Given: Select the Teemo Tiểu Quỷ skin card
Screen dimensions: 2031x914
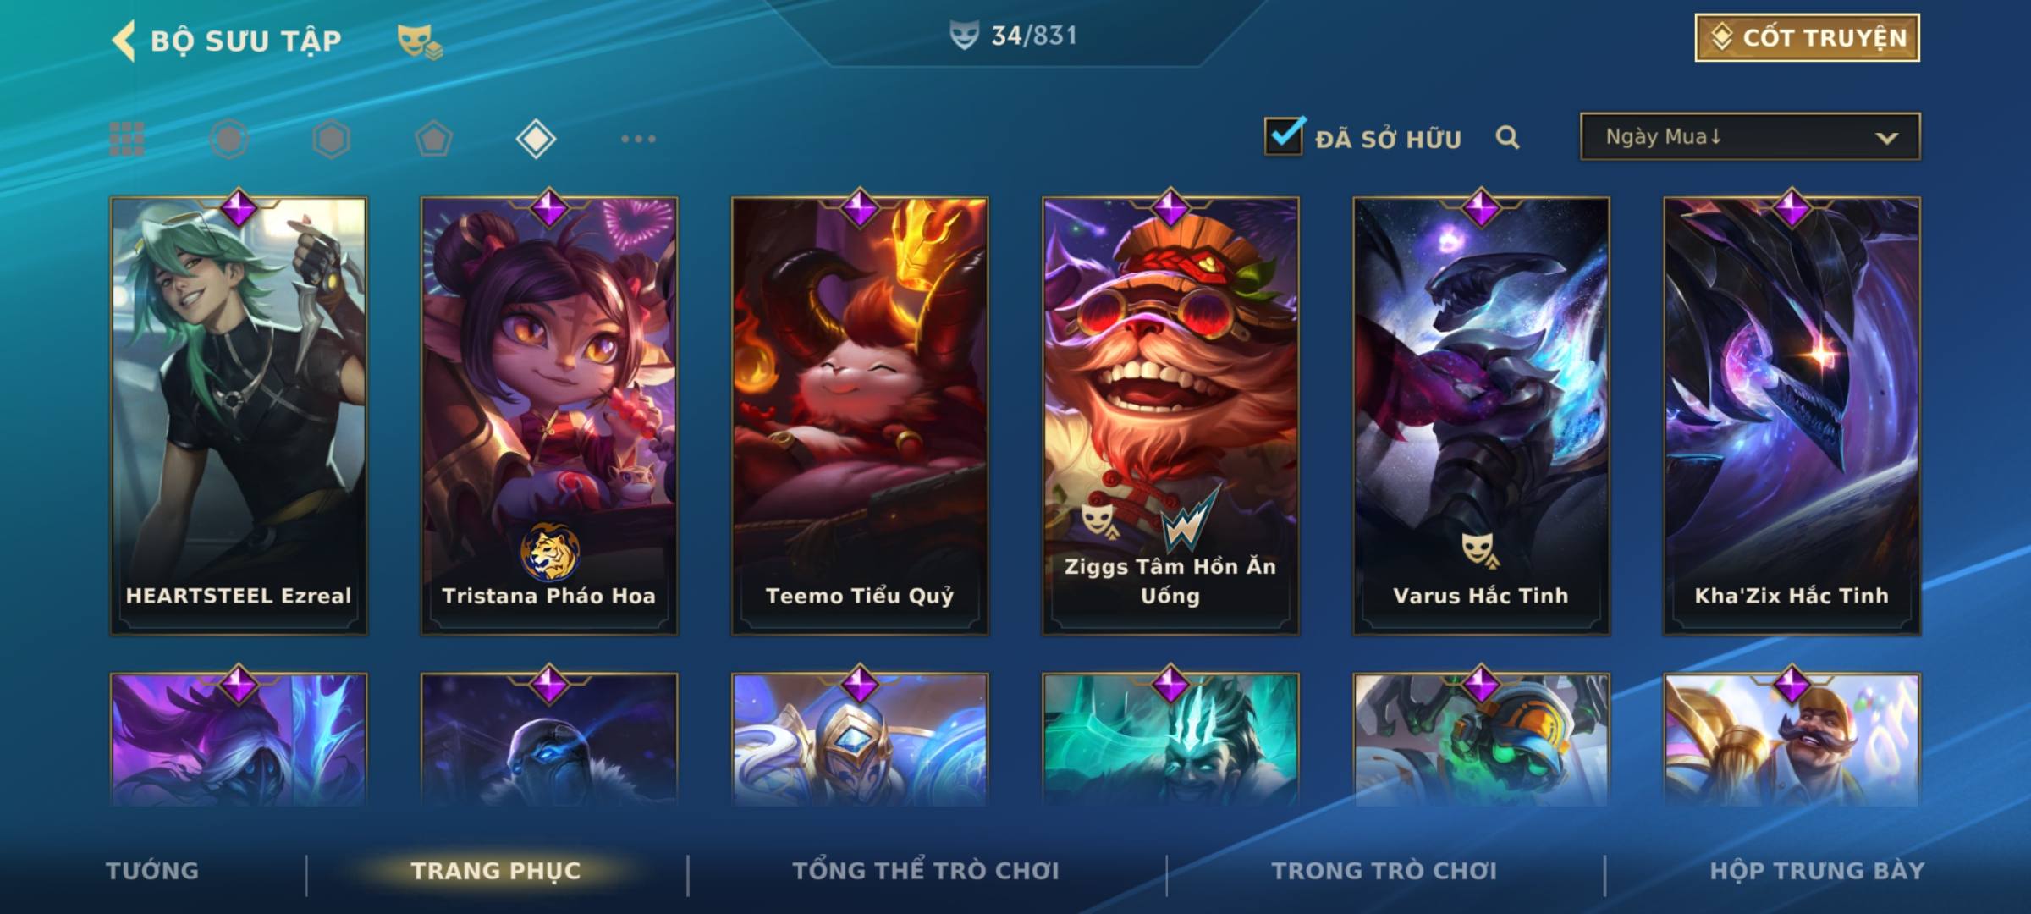Looking at the screenshot, I should pos(860,415).
